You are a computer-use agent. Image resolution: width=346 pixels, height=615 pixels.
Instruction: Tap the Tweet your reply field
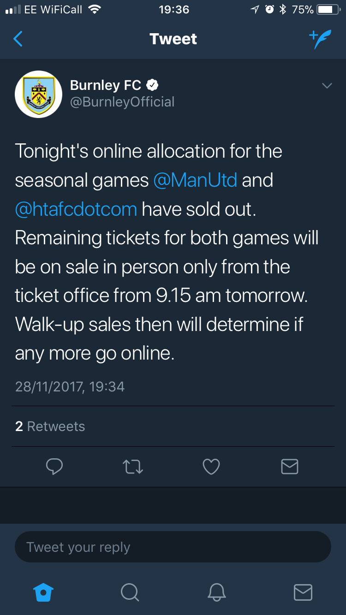coord(173,547)
